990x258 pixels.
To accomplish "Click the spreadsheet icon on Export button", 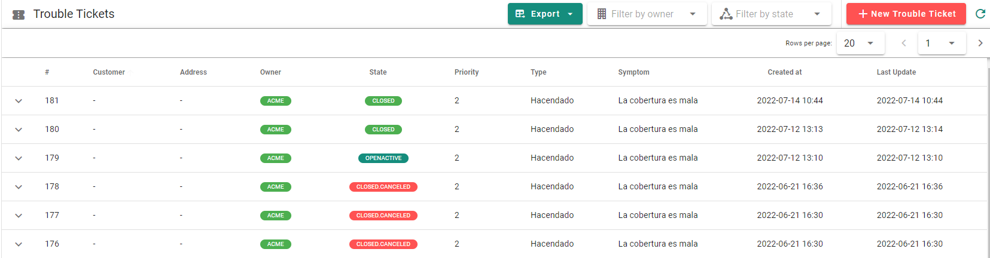I will pyautogui.click(x=520, y=14).
